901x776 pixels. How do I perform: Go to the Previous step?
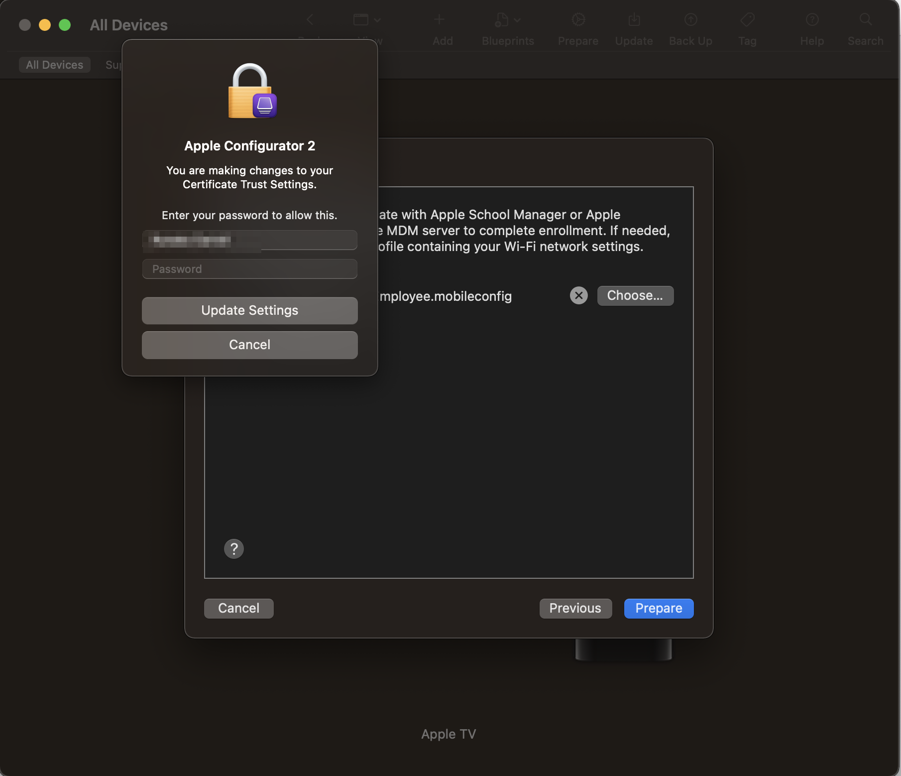(576, 609)
